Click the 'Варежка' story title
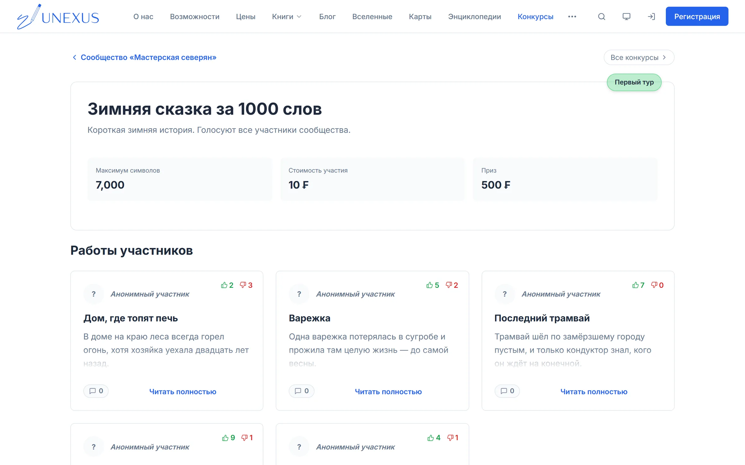The width and height of the screenshot is (745, 465). [309, 318]
